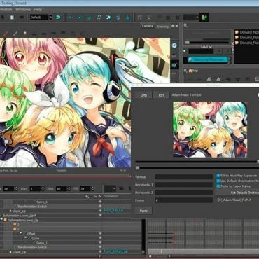
Task: Click the UPD button in the dialog
Action: click(143, 95)
